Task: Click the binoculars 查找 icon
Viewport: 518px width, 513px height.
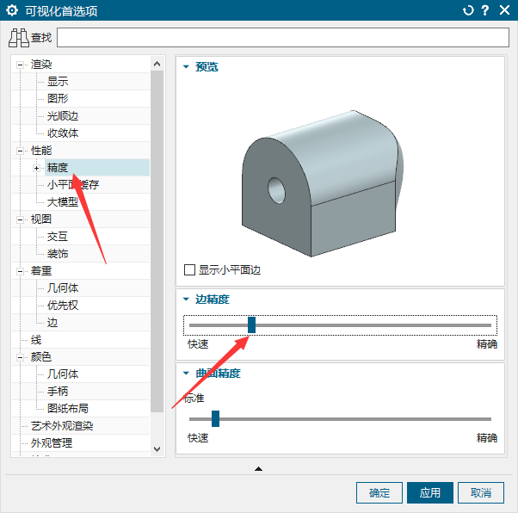Action: pos(19,38)
